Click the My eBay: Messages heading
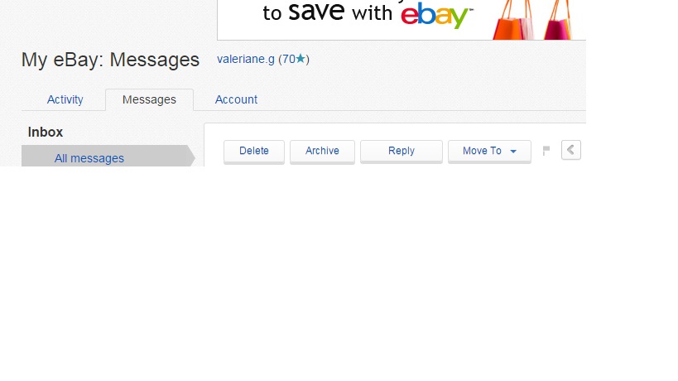Viewport: 678px width, 381px height. point(110,60)
